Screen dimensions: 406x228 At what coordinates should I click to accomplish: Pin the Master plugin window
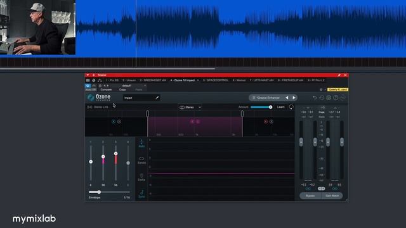[339, 75]
